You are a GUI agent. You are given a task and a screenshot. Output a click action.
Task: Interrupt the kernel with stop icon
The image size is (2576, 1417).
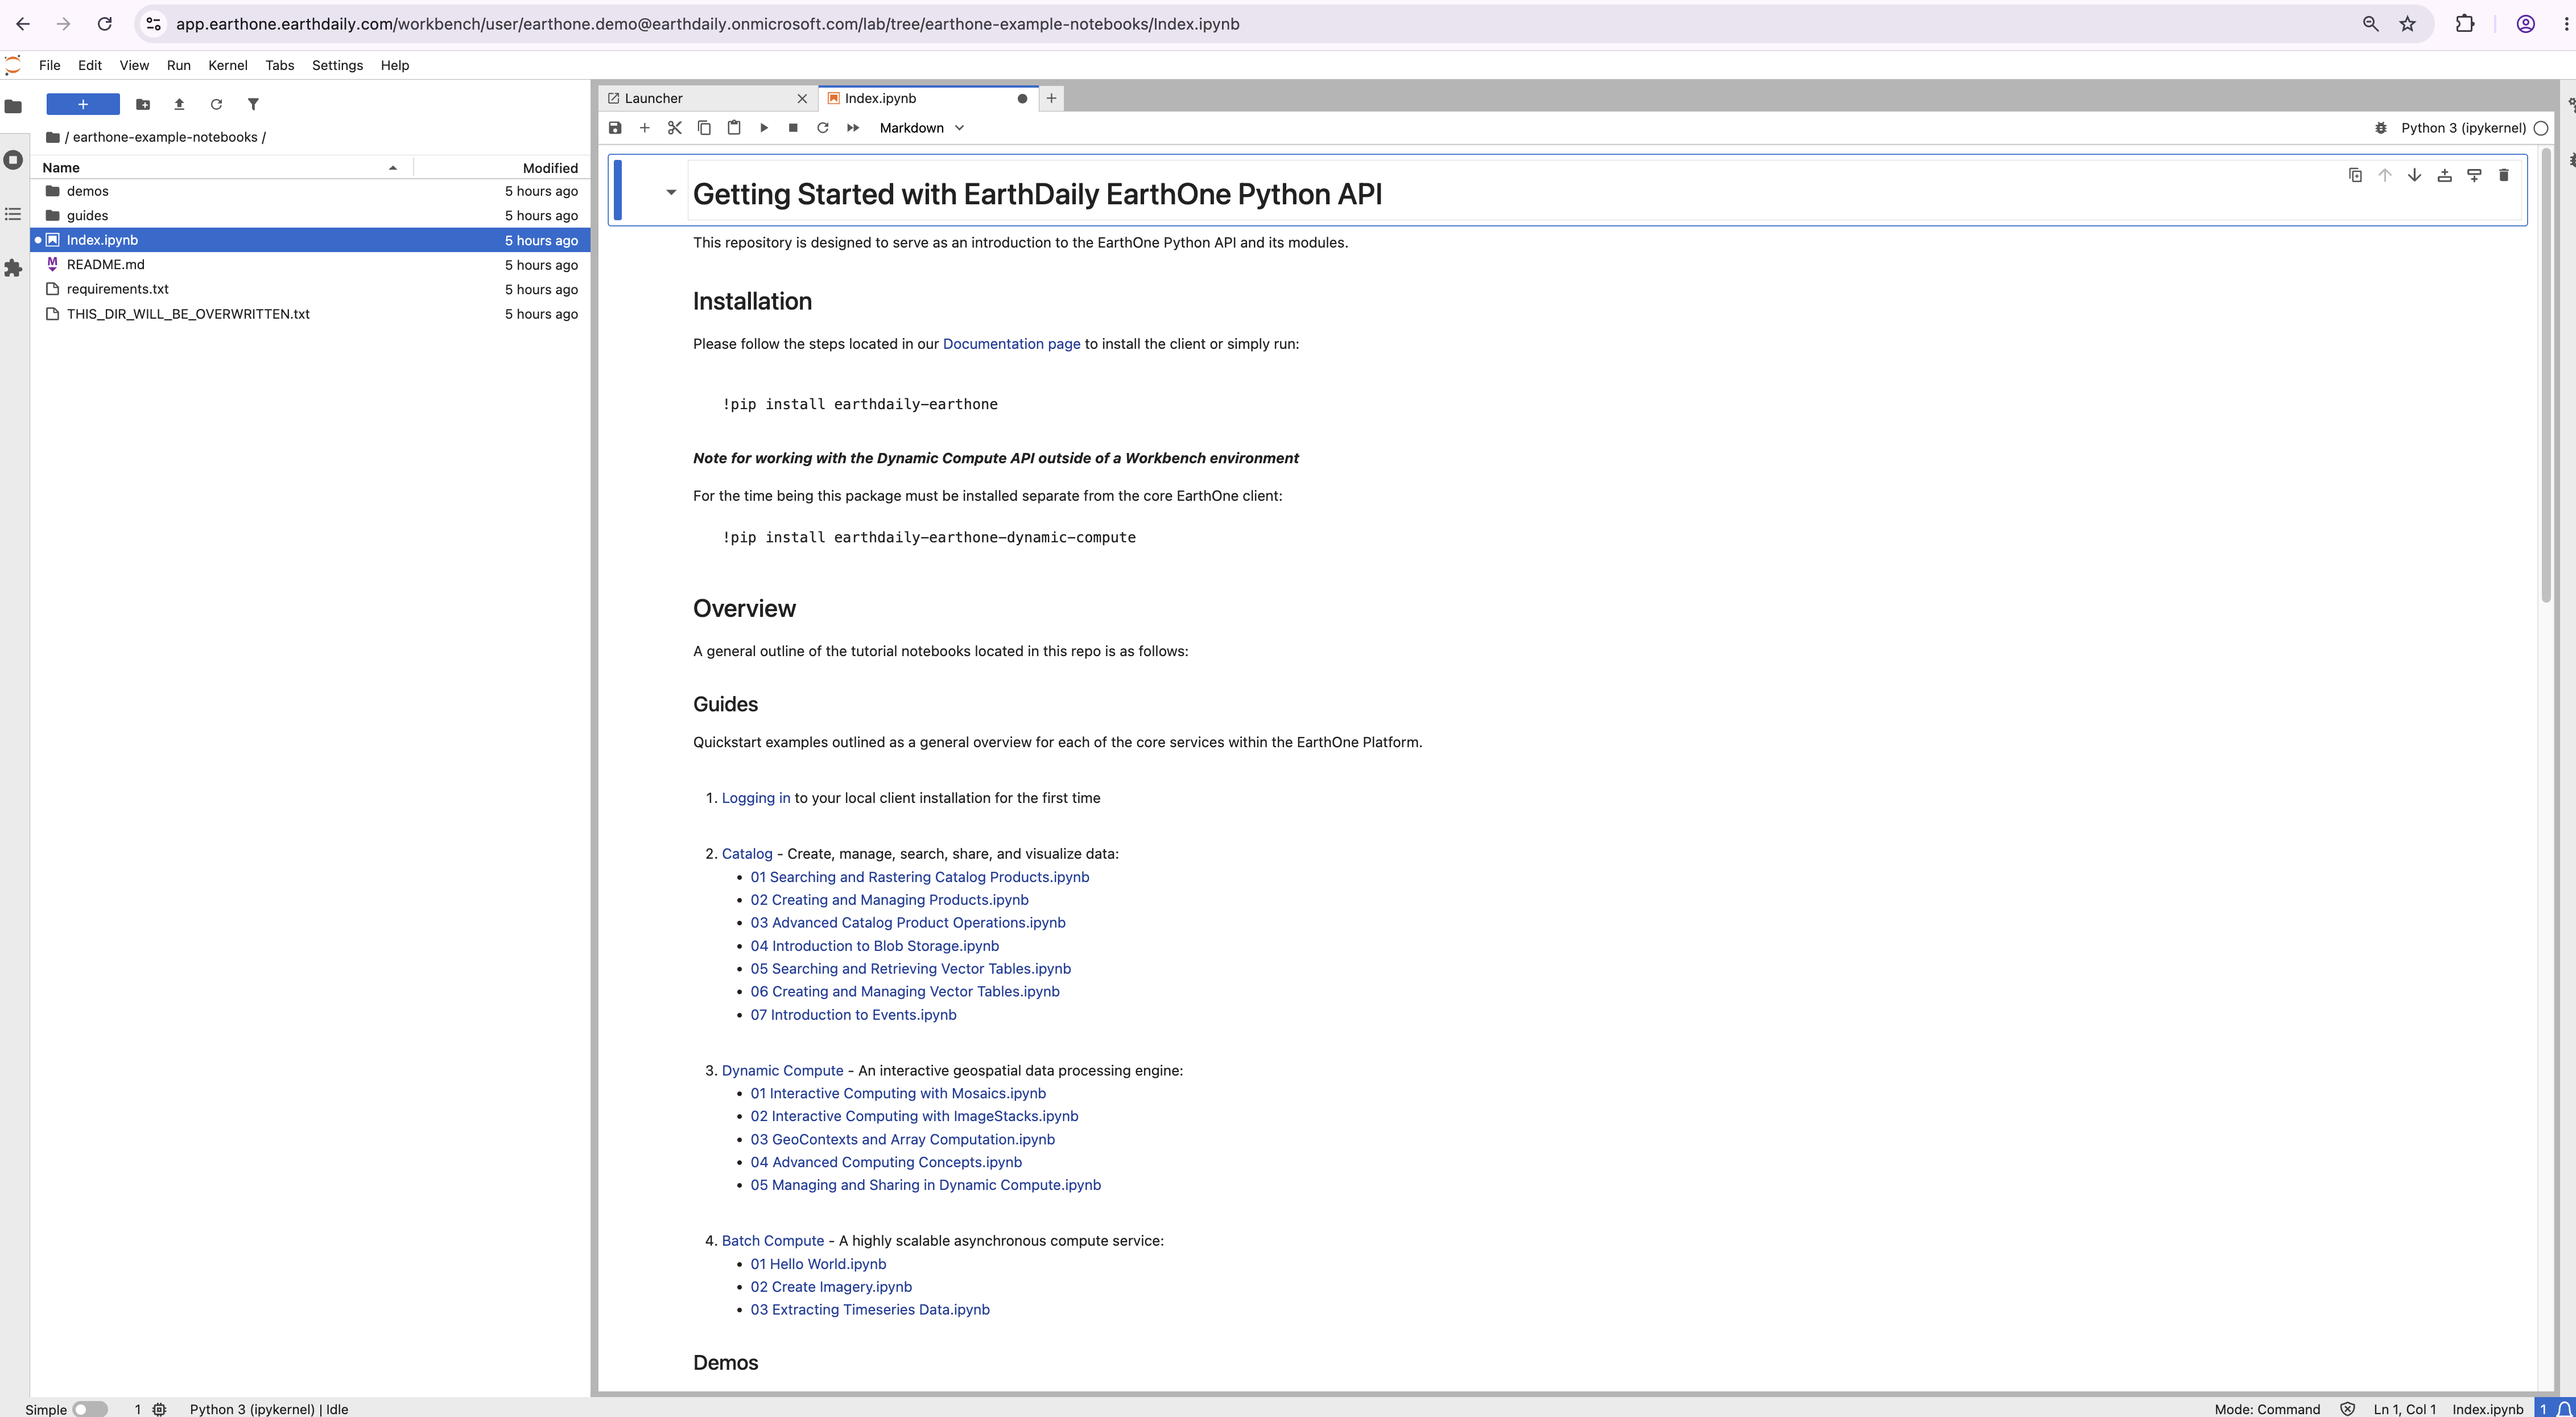(793, 128)
